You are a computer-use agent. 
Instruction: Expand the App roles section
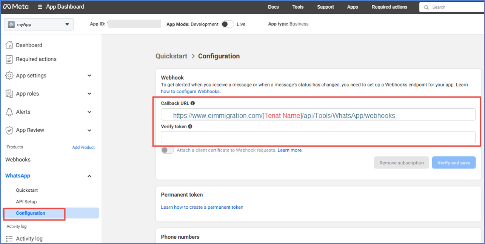coord(89,94)
